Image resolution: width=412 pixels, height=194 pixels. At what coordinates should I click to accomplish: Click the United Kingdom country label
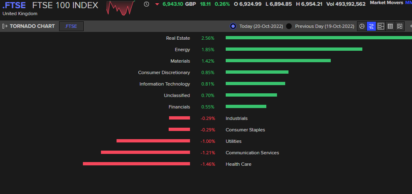point(20,14)
